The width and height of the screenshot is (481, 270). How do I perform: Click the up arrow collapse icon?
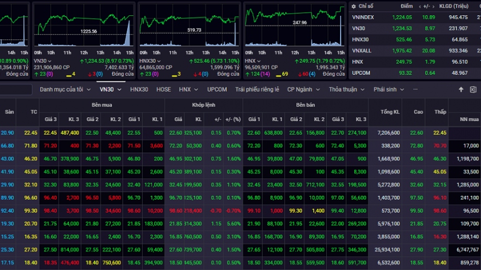461,89
